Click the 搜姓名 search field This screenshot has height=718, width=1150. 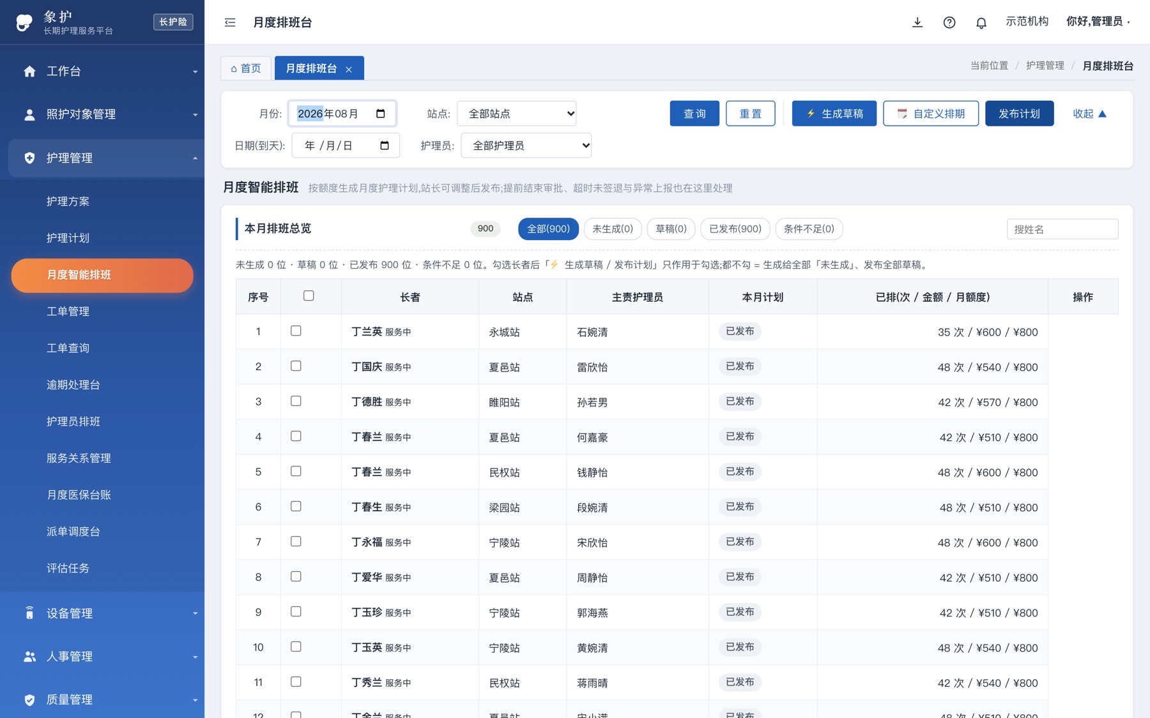(x=1062, y=229)
